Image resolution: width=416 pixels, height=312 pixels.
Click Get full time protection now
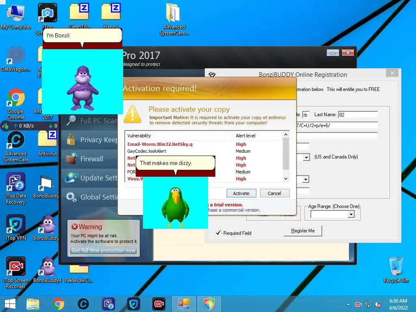pos(104,250)
